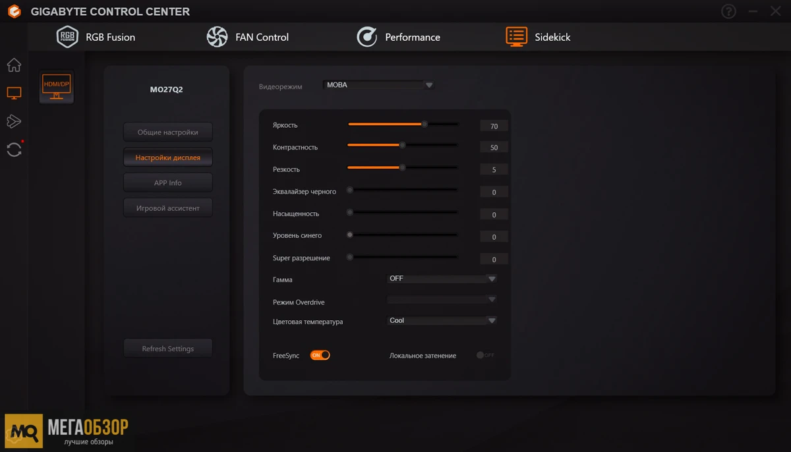Click the Резкость value field 5

(x=494, y=170)
